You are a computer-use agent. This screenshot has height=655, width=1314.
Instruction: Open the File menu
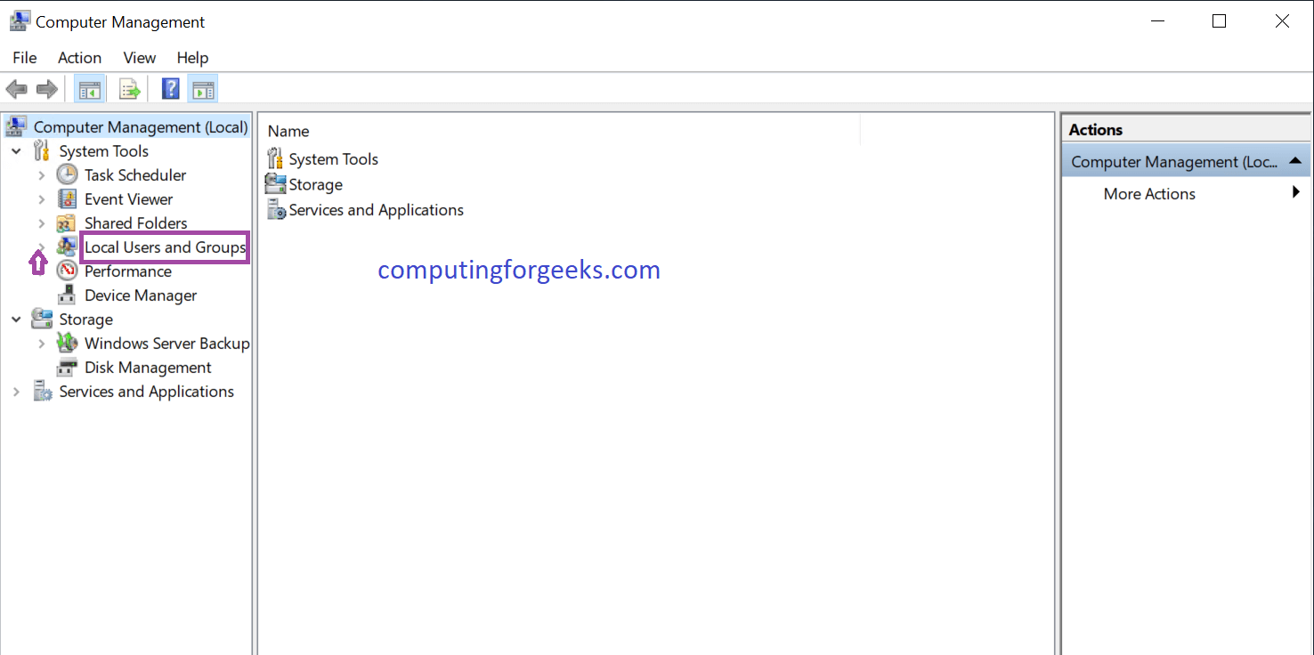point(24,58)
